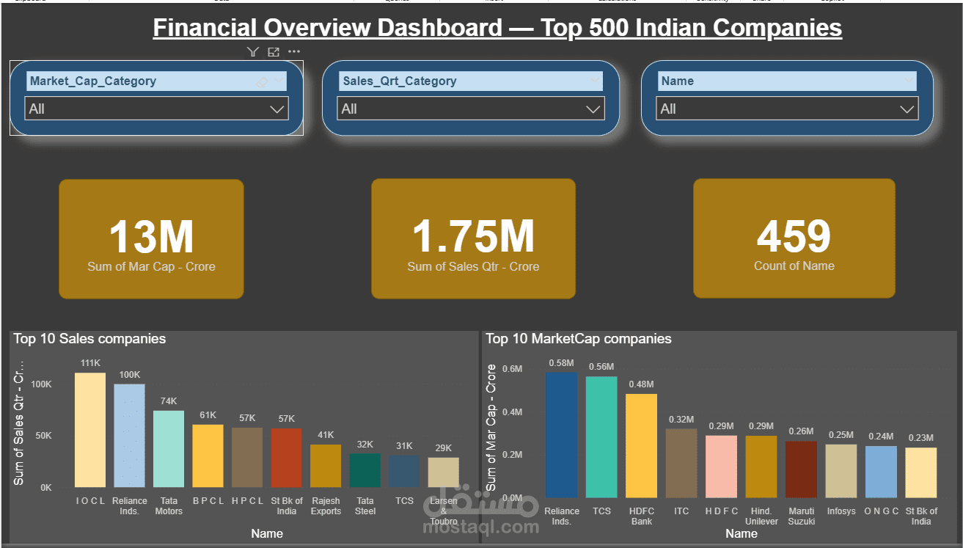The width and height of the screenshot is (963, 548).
Task: Click the HDFC Bank market cap bar
Action: click(641, 446)
